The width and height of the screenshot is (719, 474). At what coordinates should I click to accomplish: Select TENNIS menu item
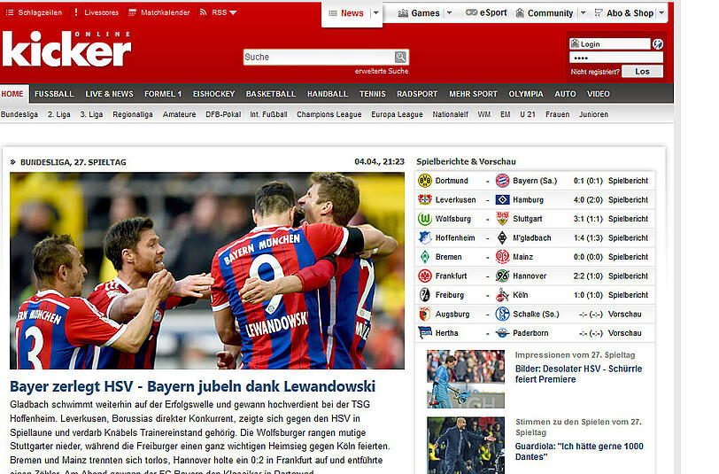pyautogui.click(x=372, y=94)
